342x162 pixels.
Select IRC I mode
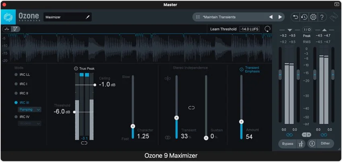coord(21,84)
